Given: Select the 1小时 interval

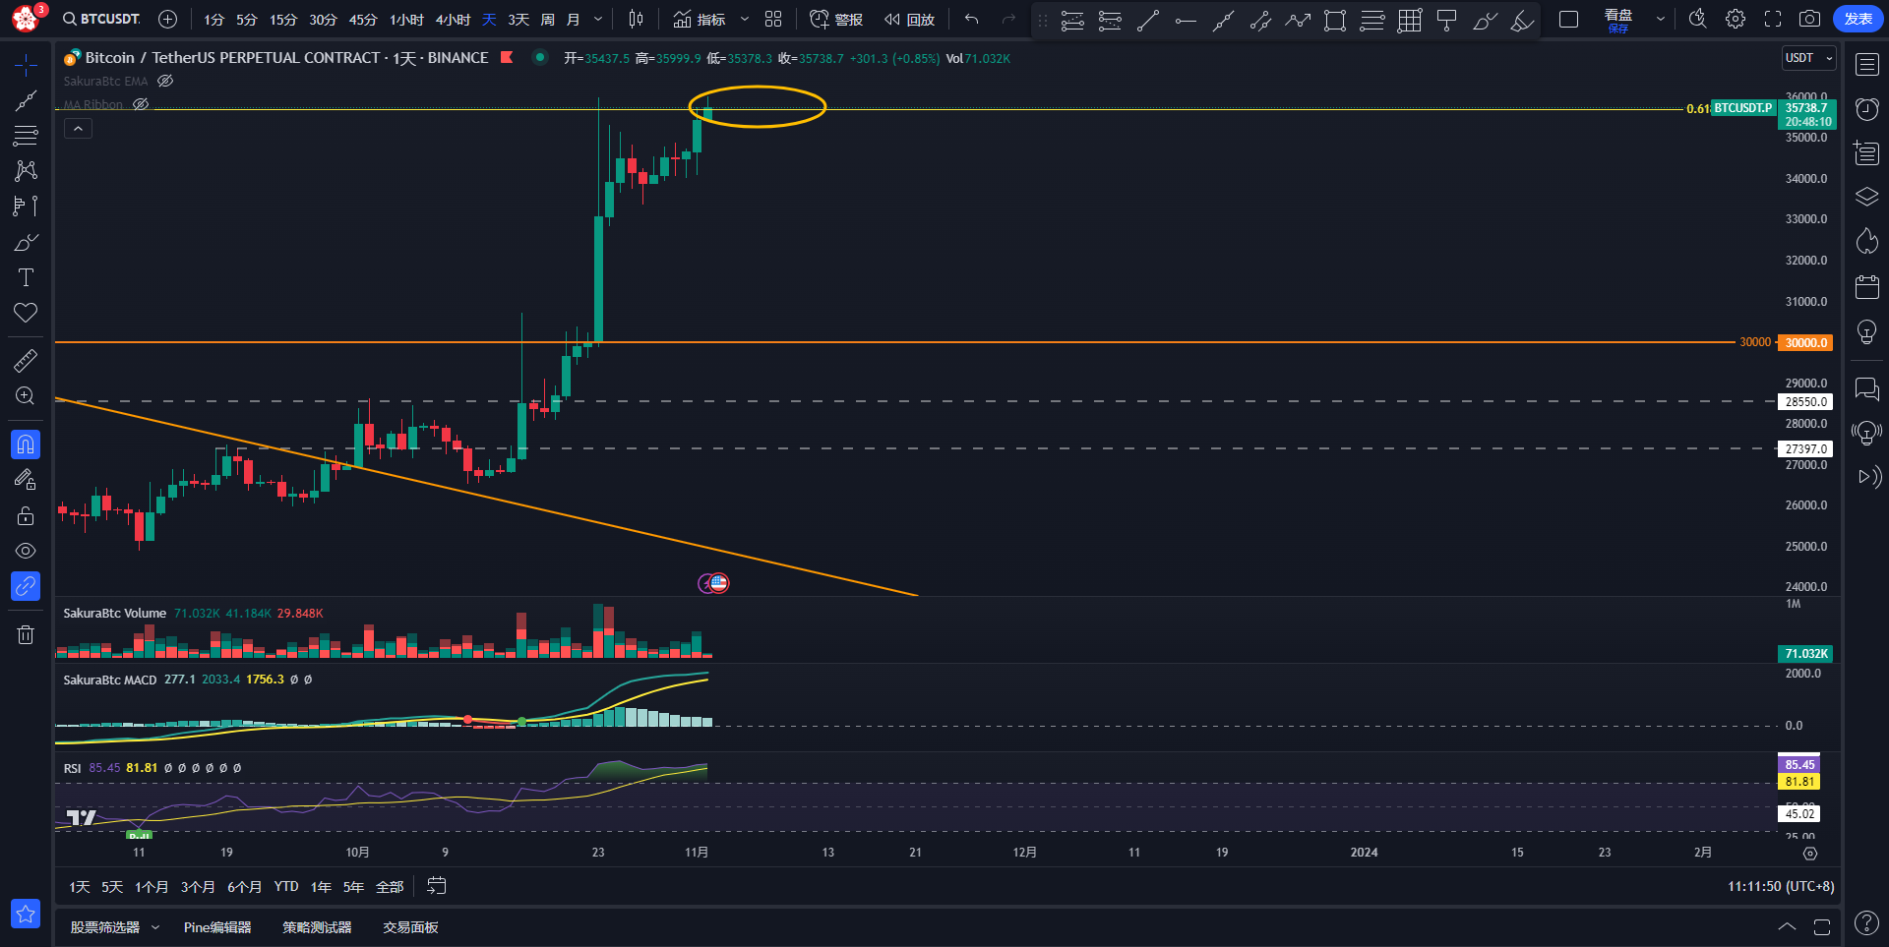Looking at the screenshot, I should pos(406,19).
